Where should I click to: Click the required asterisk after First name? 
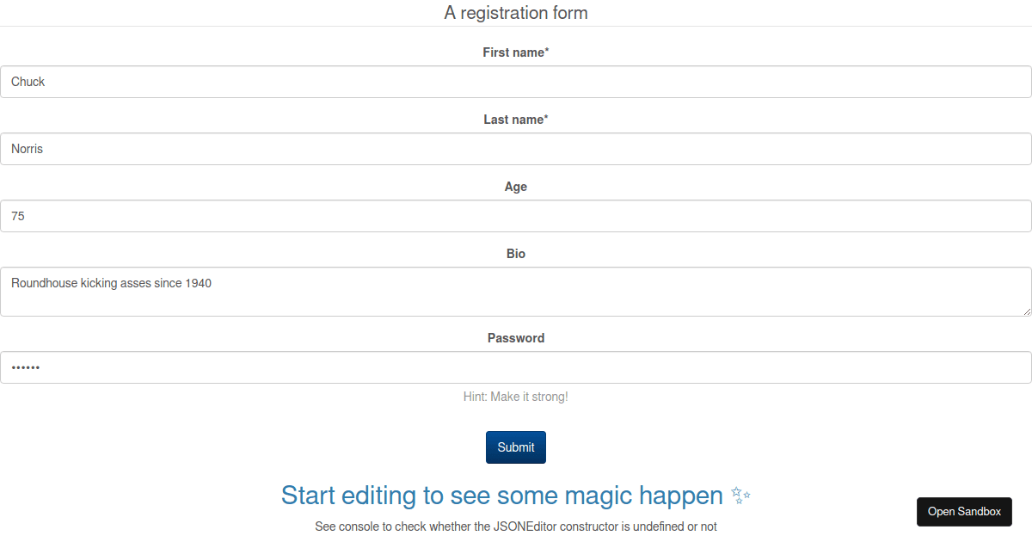[x=547, y=52]
